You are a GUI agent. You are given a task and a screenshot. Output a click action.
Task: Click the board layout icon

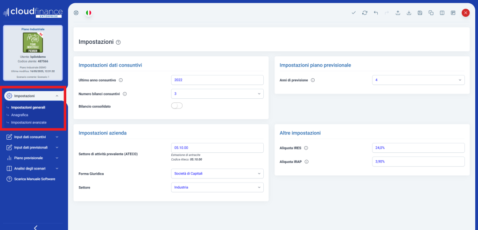tap(453, 13)
